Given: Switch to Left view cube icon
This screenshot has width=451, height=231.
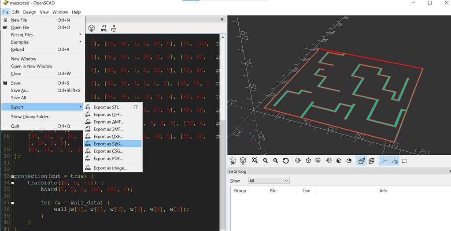Looking at the screenshot, I should coord(329,161).
